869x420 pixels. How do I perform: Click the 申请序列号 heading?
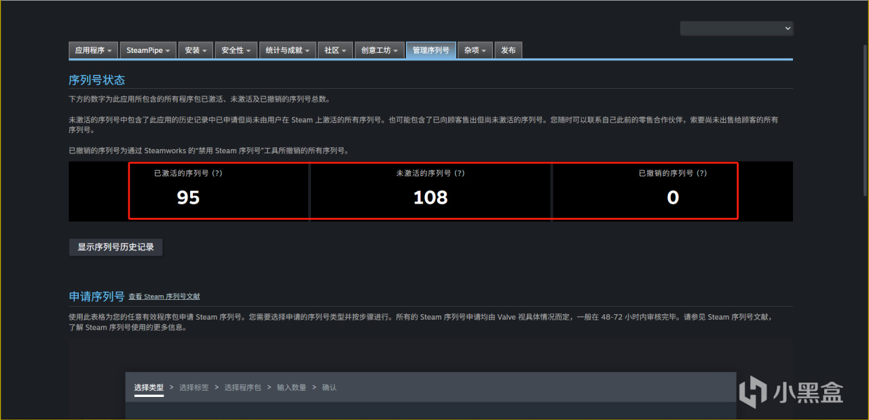tap(97, 297)
